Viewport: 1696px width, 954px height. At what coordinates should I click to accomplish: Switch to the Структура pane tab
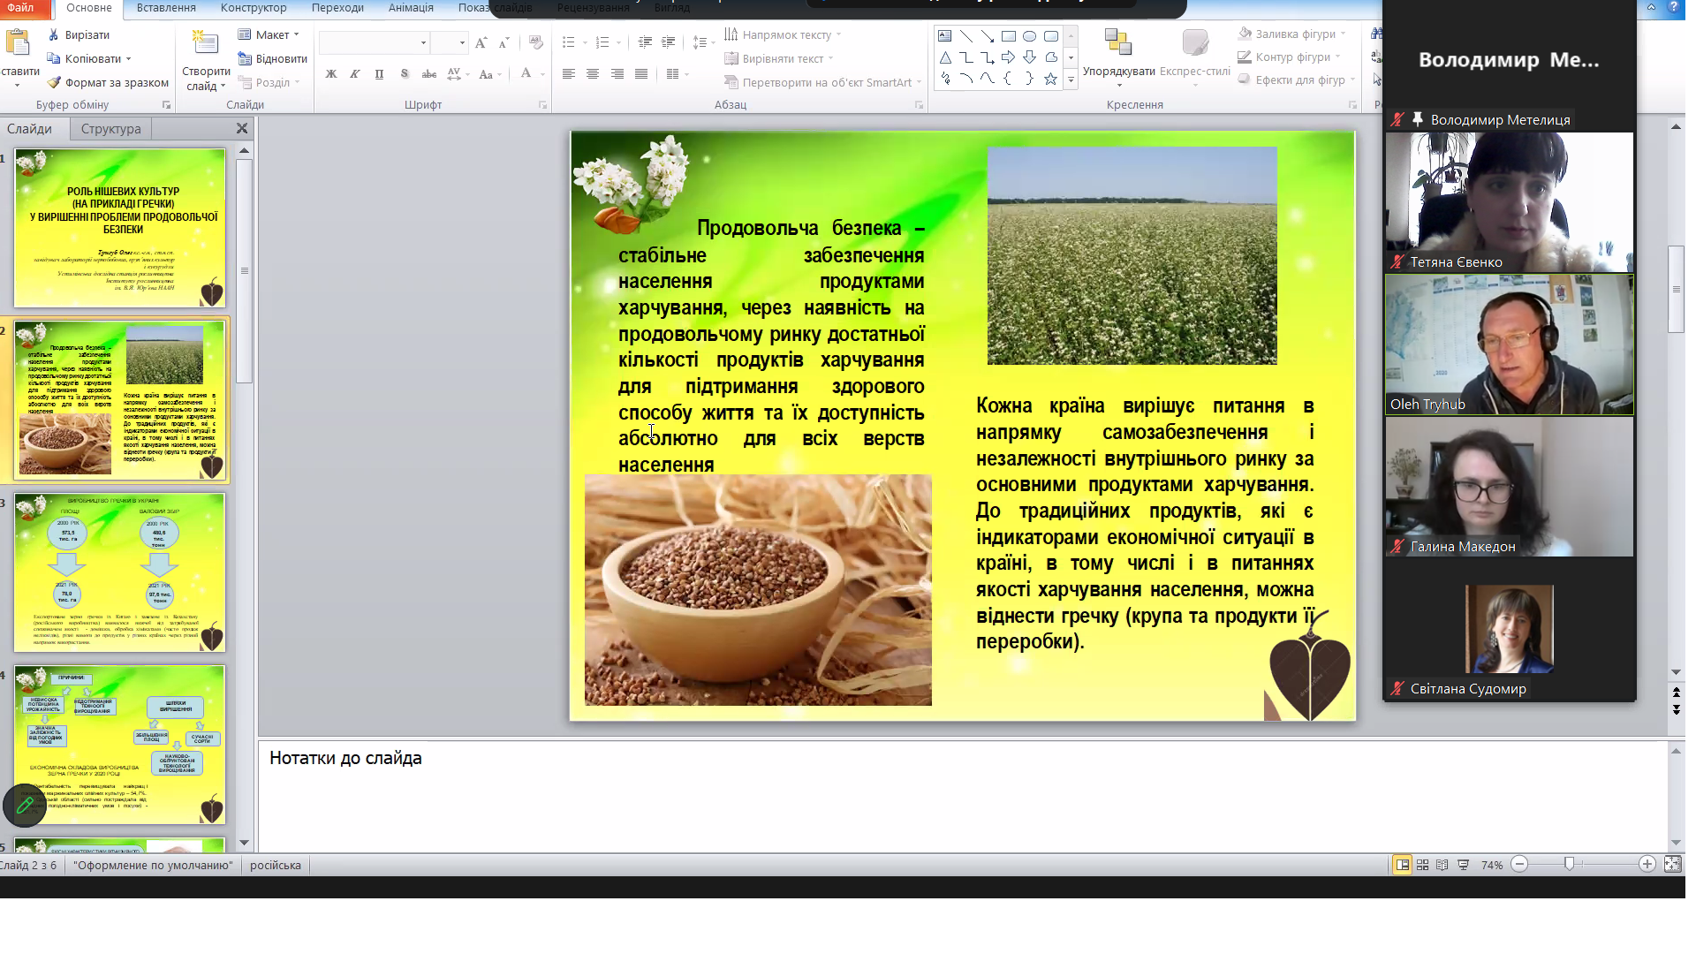(110, 129)
